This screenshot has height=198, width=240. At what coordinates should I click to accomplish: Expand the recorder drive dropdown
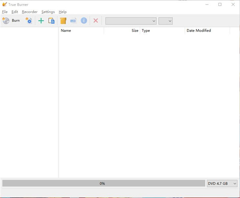[x=131, y=21]
